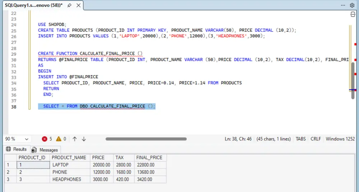
Task: Click the vertical editor scrollbar thumb
Action: coord(353,81)
